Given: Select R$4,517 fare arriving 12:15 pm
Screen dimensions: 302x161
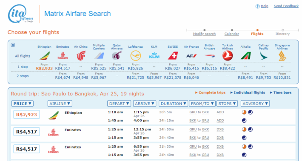Looking at the screenshot, I should pos(26,132).
